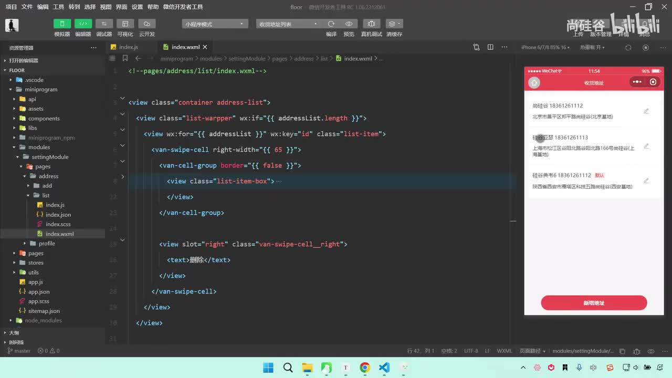Screen dimensions: 672x378
Task: Click the split editor icon in the tab bar
Action: click(490, 47)
